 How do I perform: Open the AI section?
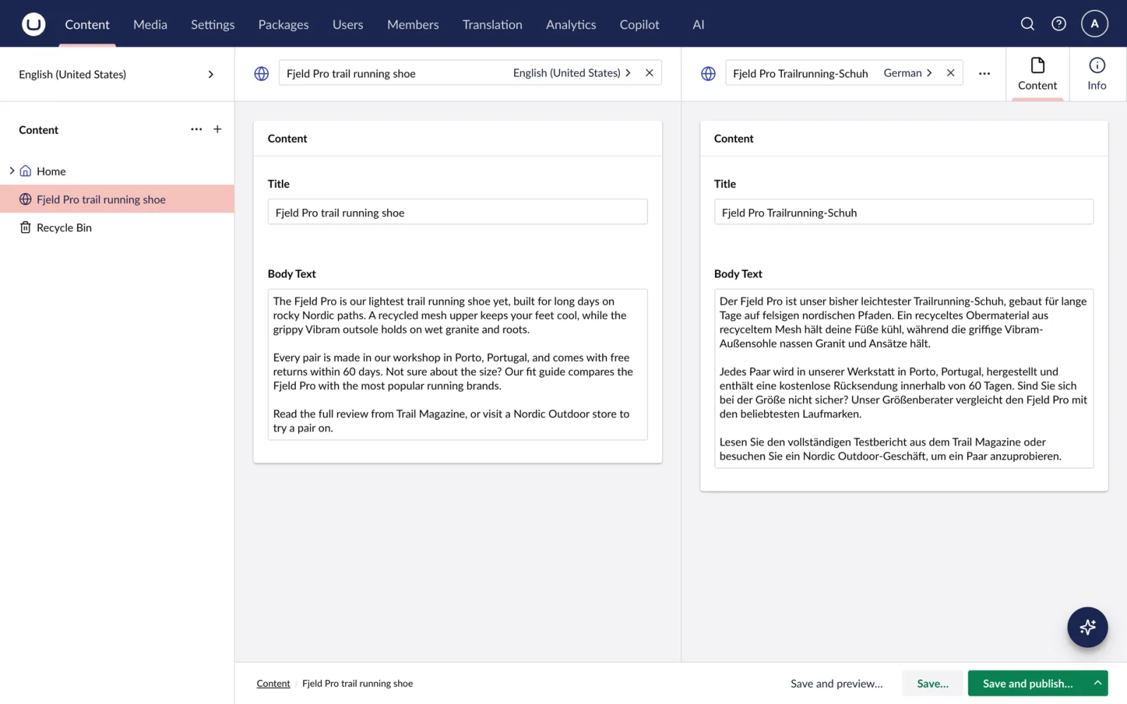[x=698, y=24]
